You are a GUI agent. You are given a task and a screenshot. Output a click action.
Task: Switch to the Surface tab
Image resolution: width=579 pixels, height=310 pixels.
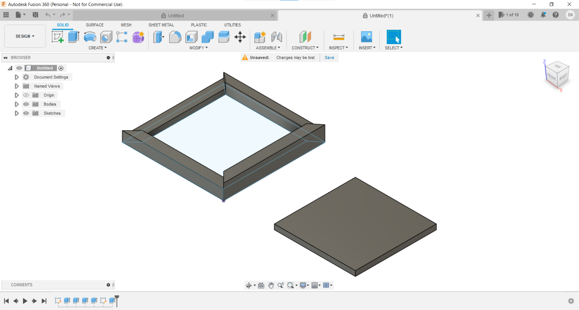pyautogui.click(x=95, y=25)
